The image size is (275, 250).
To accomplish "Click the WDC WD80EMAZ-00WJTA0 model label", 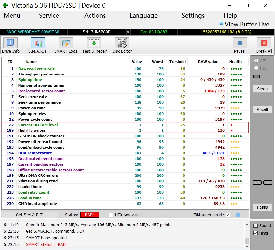I will [x=33, y=32].
